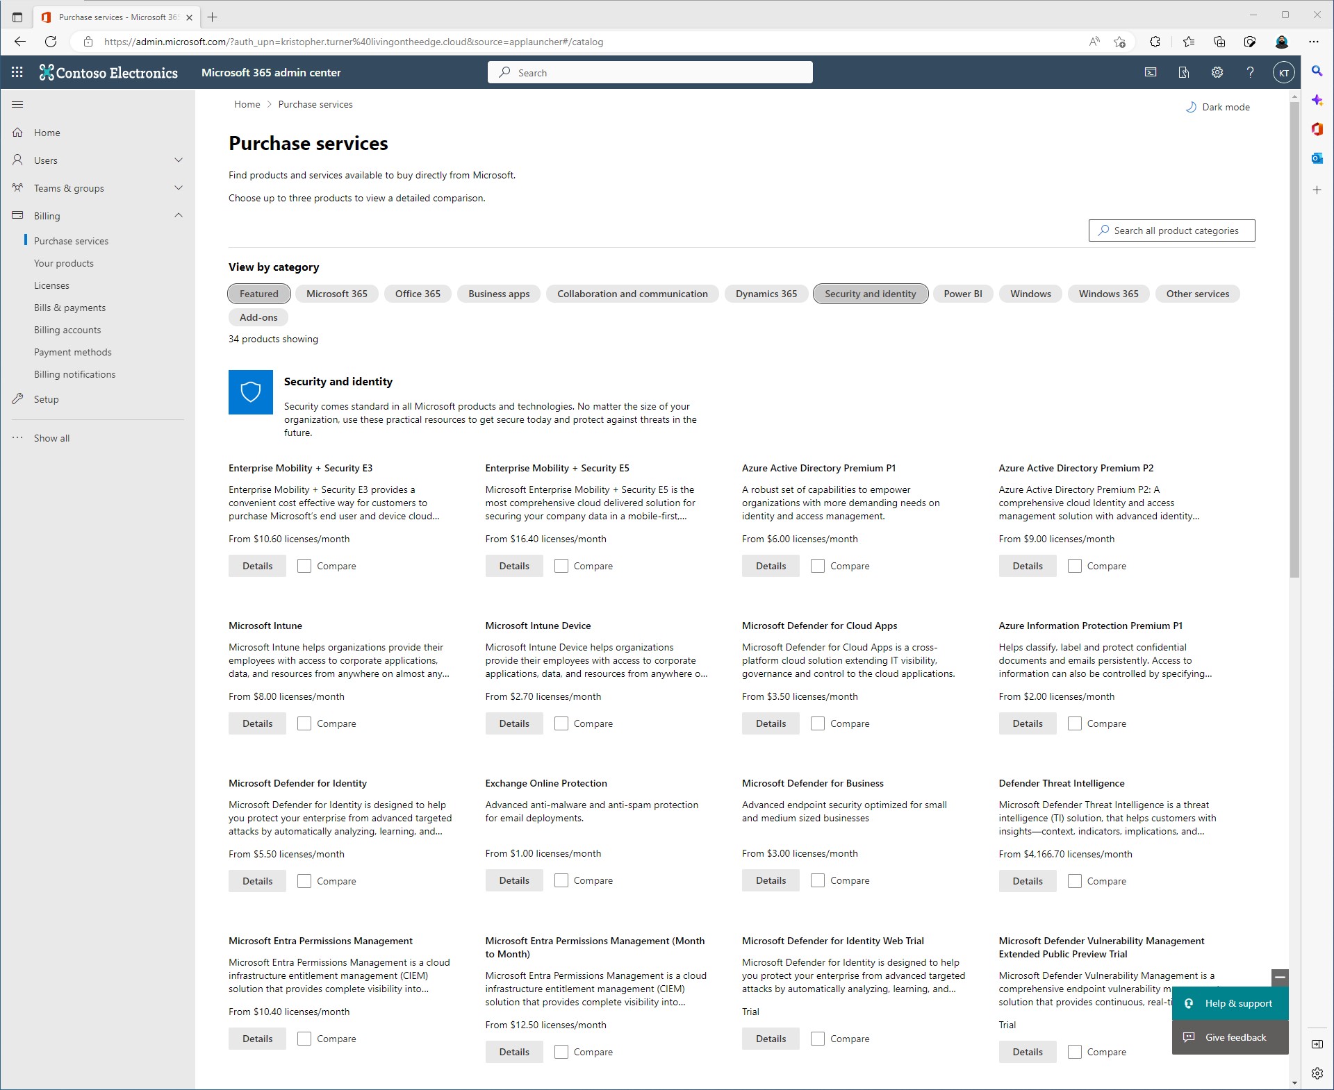
Task: Open the app launcher waffle icon
Action: click(x=17, y=72)
